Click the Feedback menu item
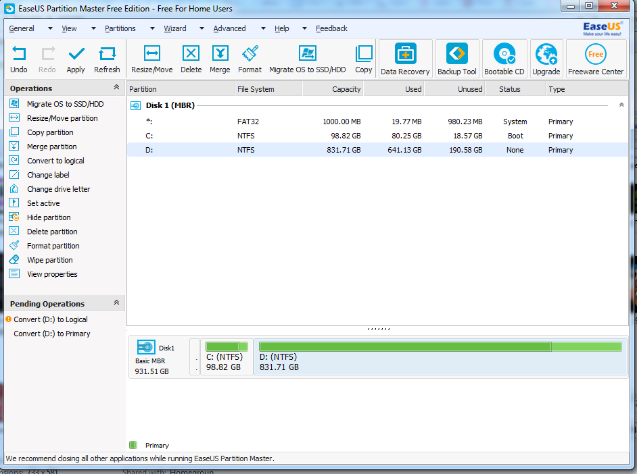Screen dimensions: 637x474 (331, 28)
